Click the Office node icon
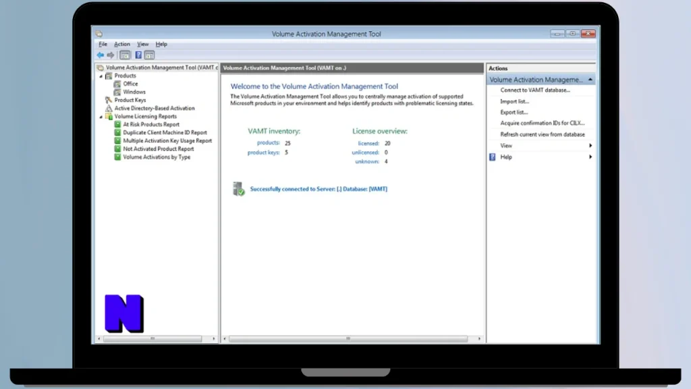Image resolution: width=691 pixels, height=389 pixels. (117, 84)
